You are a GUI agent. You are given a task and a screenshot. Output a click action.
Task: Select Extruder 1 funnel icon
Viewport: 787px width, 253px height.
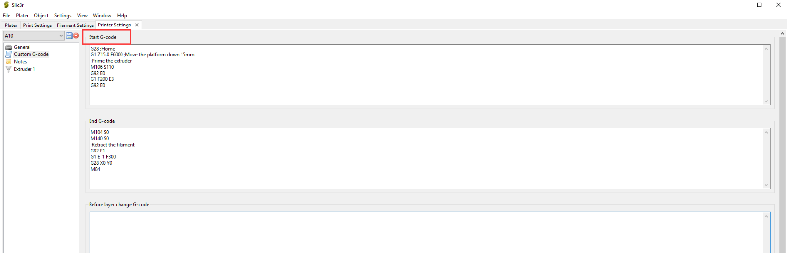[x=8, y=69]
